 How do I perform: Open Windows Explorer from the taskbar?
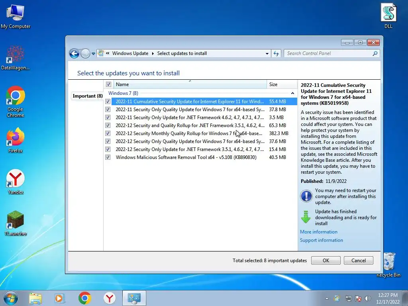pos(35,298)
